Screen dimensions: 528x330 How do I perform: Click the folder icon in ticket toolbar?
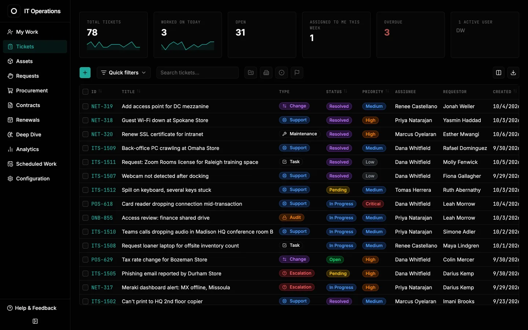(251, 73)
